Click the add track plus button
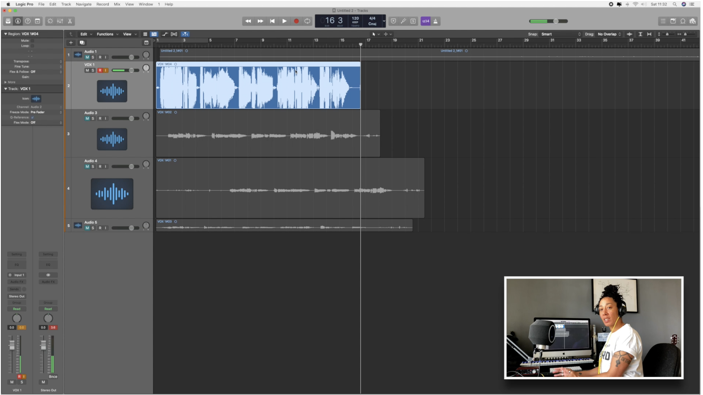 71,43
